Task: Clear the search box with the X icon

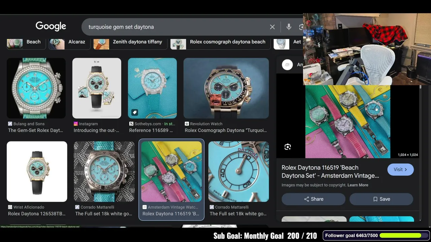Action: 272,27
